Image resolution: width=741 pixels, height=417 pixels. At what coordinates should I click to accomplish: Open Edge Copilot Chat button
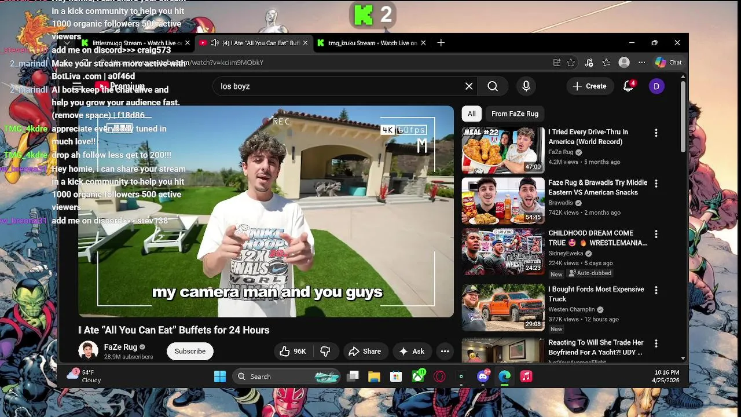669,63
